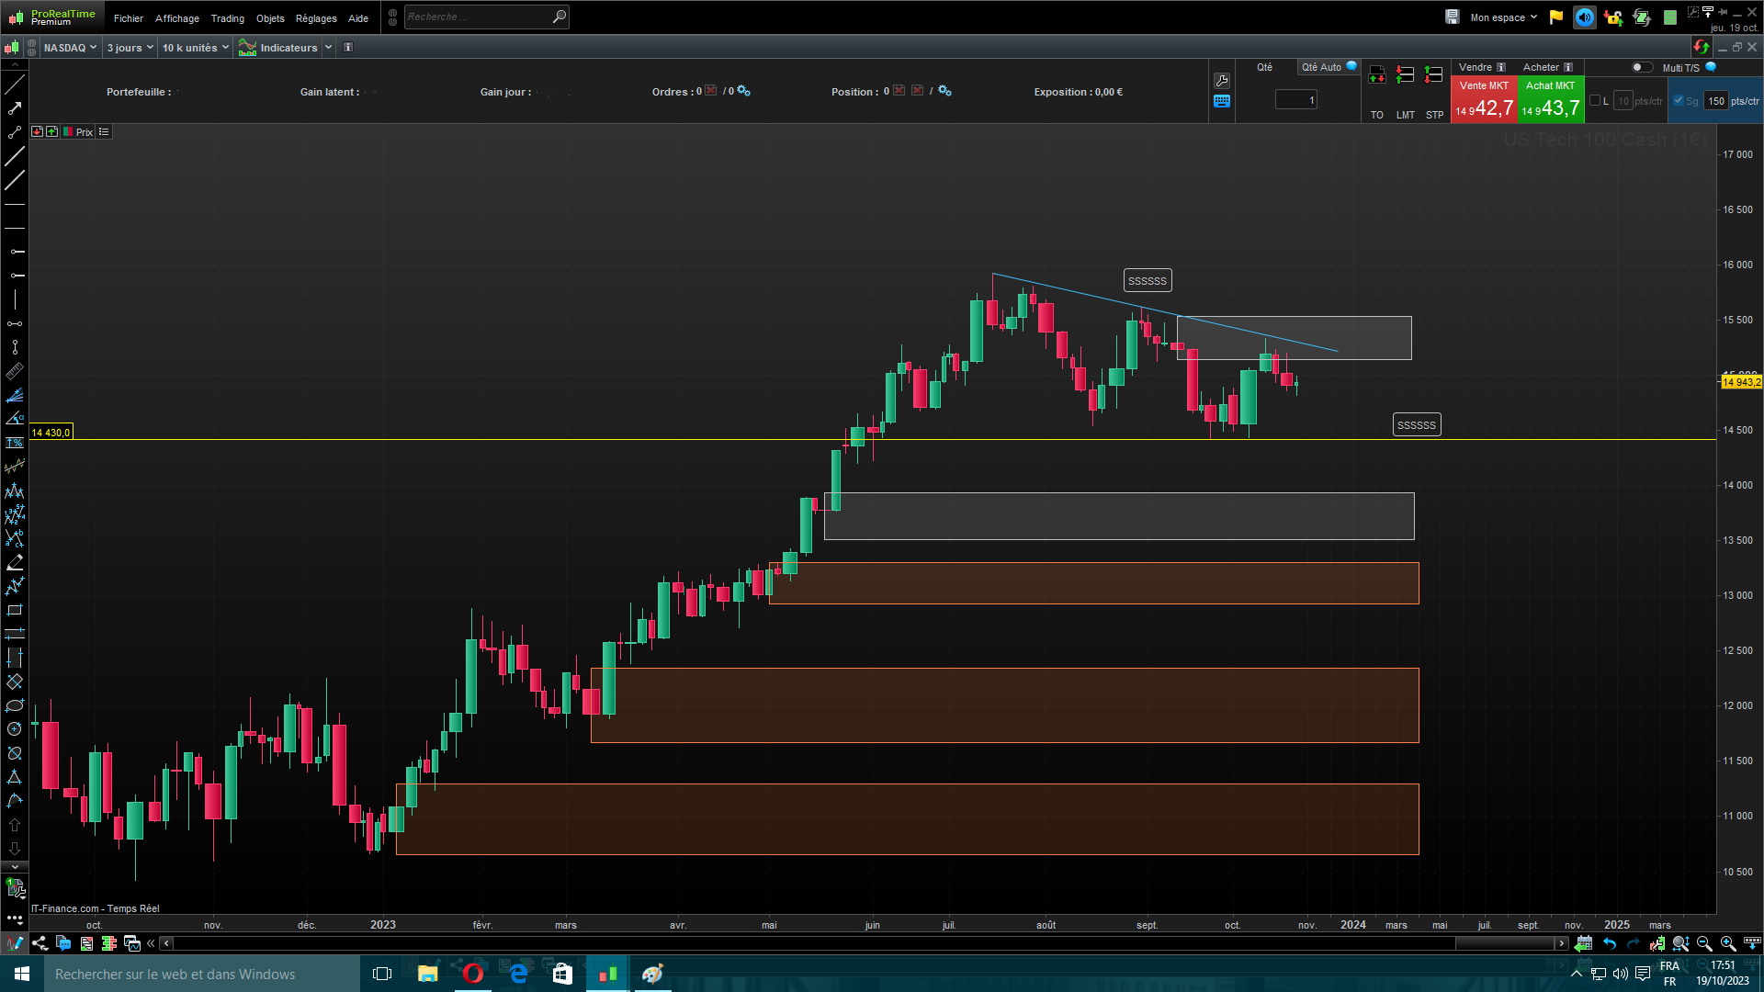Image resolution: width=1764 pixels, height=992 pixels.
Task: Open the 3 jours timeframe dropdown
Action: click(130, 48)
